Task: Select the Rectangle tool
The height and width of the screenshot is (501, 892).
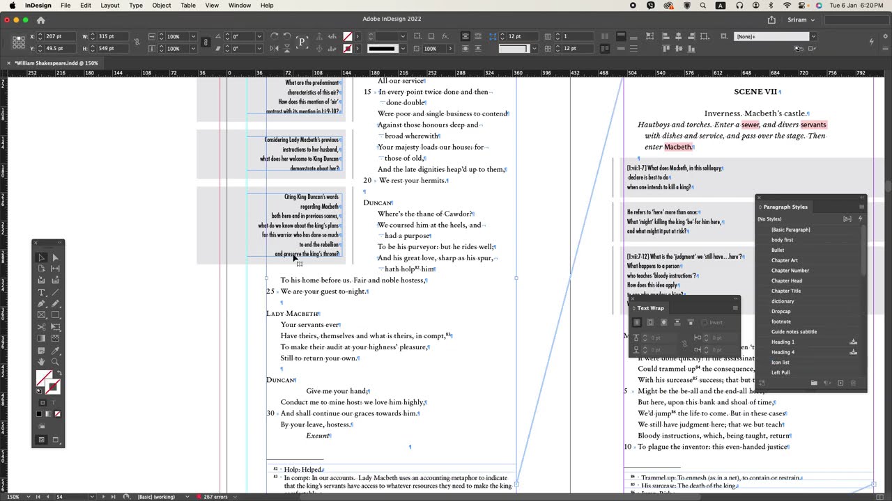Action: (x=55, y=315)
